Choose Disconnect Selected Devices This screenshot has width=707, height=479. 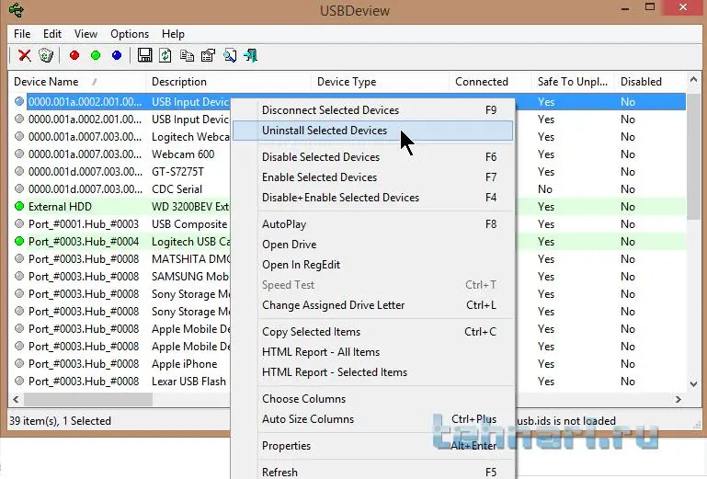pos(372,110)
